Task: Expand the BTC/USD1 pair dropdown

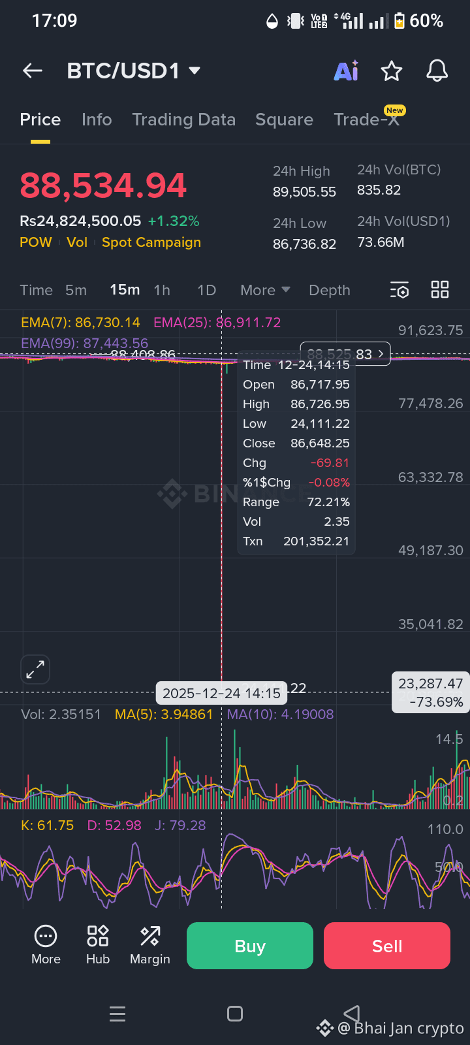Action: click(134, 71)
